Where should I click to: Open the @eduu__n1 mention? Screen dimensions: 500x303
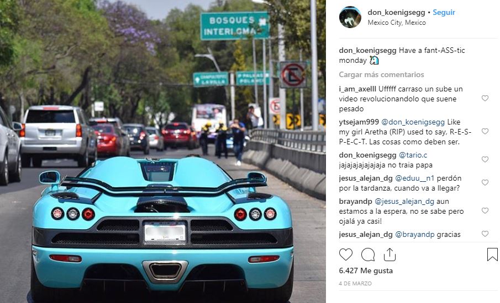point(414,178)
